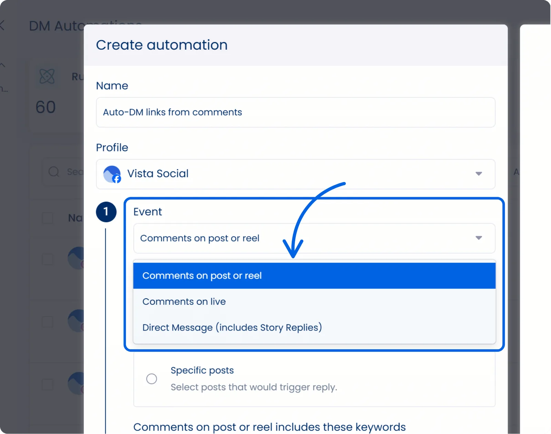Click the search magnifier icon
551x434 pixels.
pos(54,171)
